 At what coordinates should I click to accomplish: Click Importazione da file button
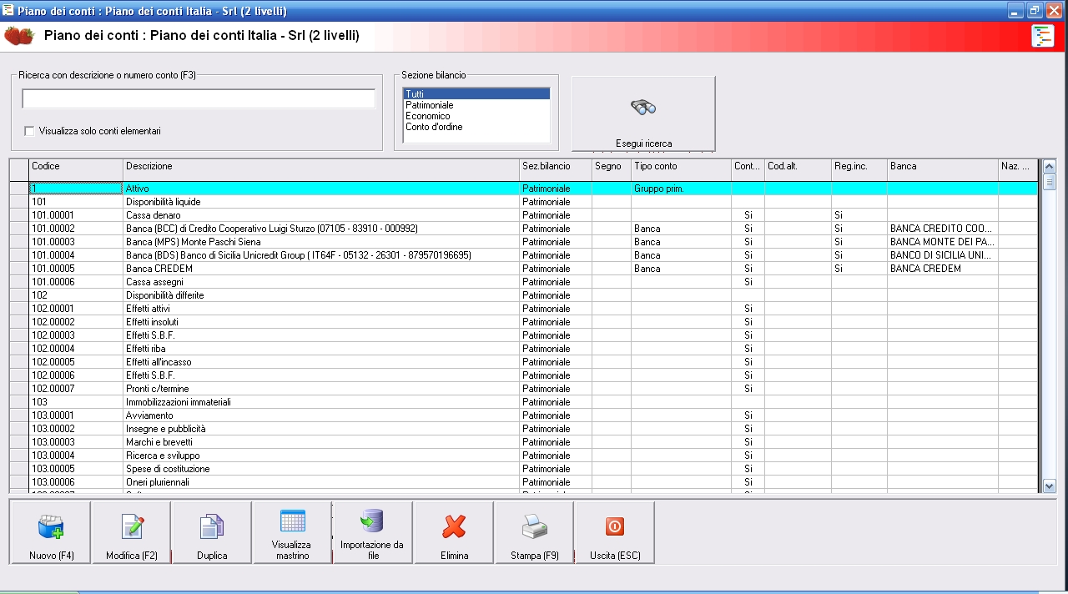pyautogui.click(x=372, y=532)
